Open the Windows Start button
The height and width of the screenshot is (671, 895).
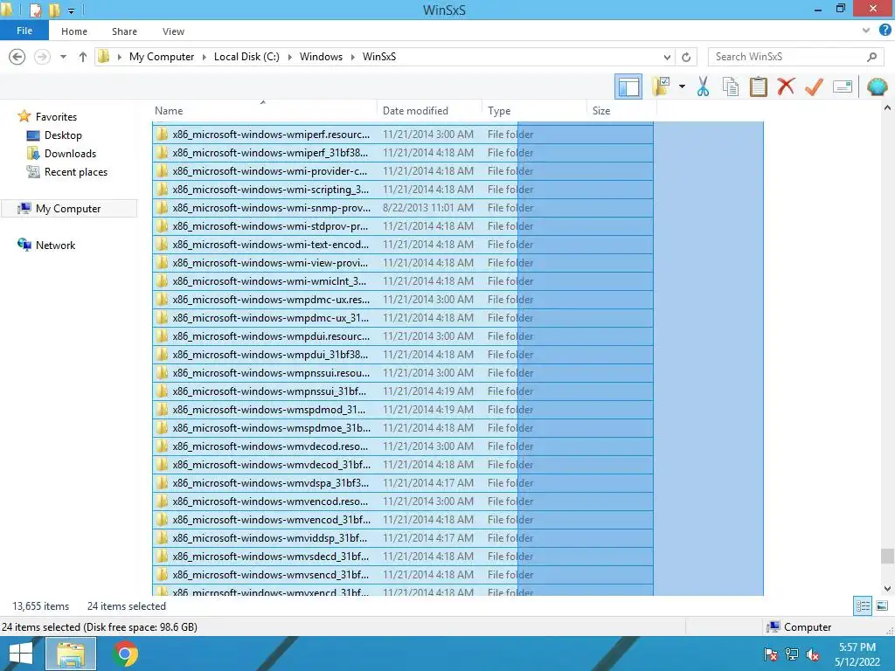click(x=21, y=654)
